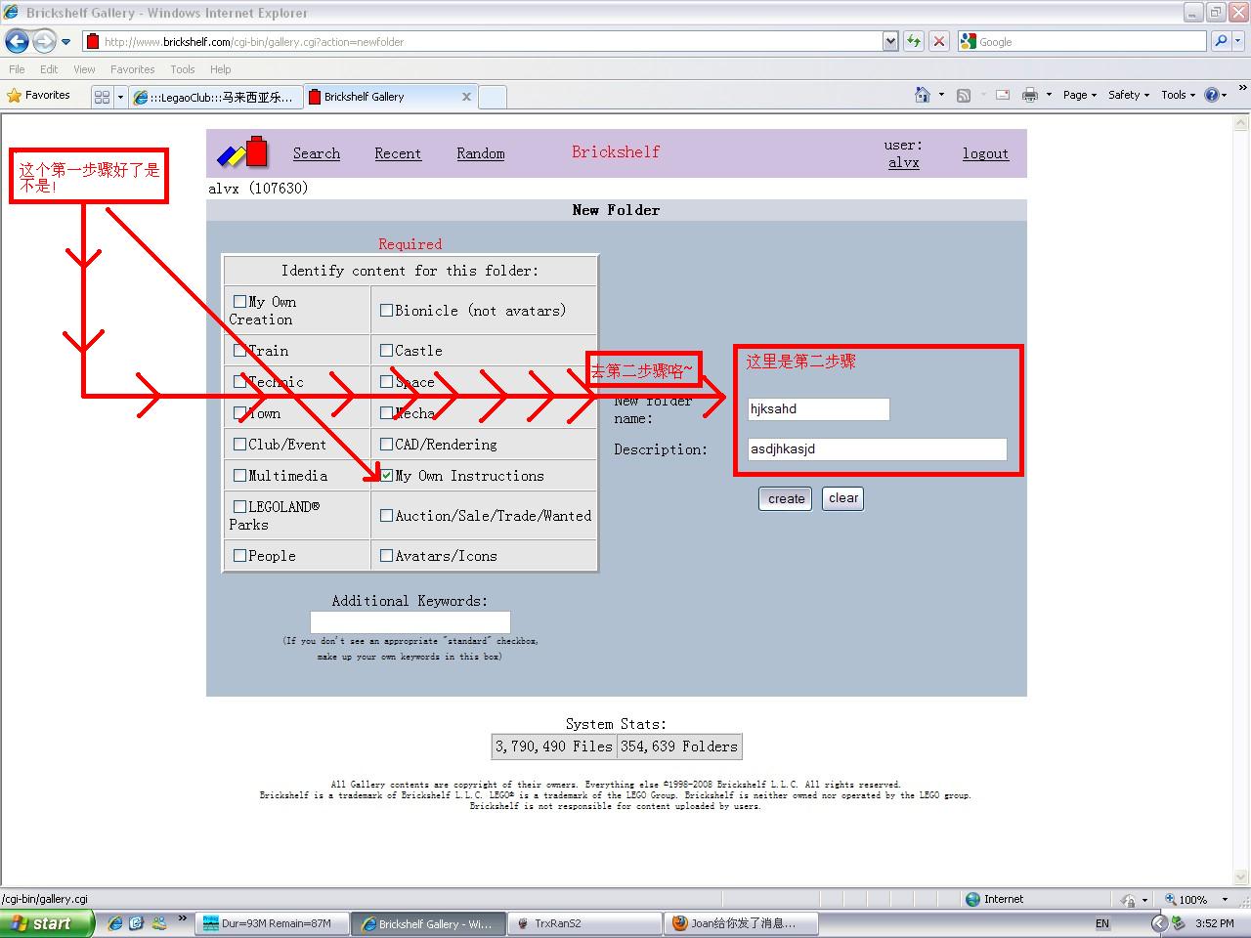Click the RSS feeds icon
Image resolution: width=1251 pixels, height=938 pixels.
click(x=964, y=95)
